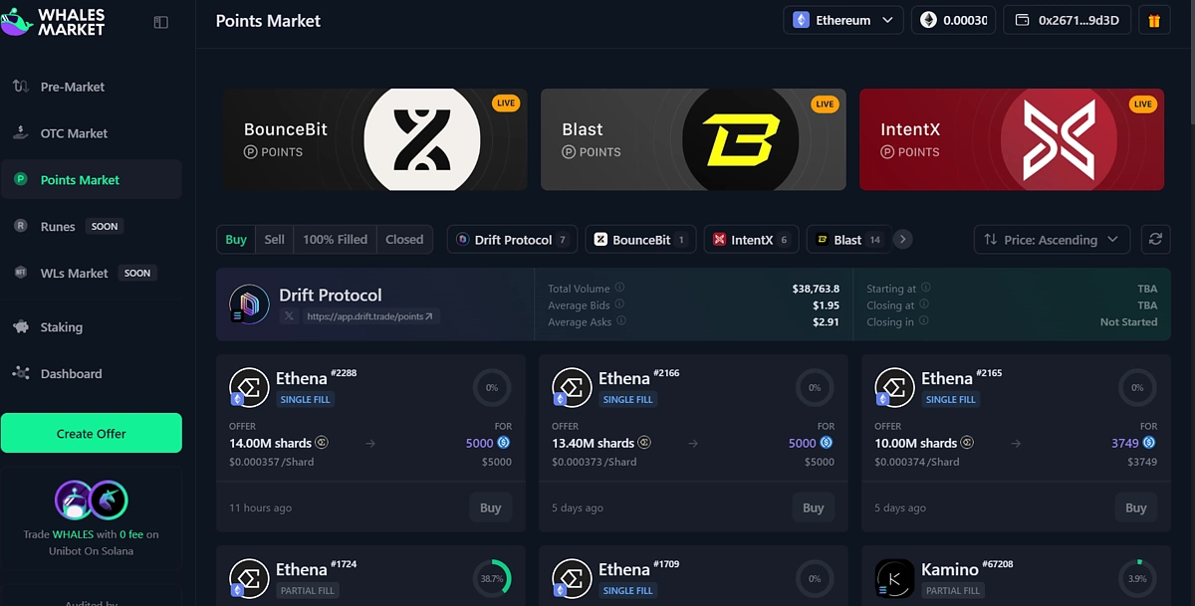Screen dimensions: 1195x606
Task: Open the app.drift.trade/points link
Action: point(370,316)
